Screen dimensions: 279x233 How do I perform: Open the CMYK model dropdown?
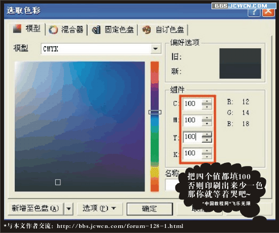click(101, 49)
